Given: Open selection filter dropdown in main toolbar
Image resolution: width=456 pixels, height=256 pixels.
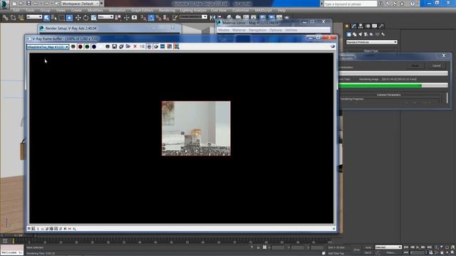Looking at the screenshot, I should 34,17.
